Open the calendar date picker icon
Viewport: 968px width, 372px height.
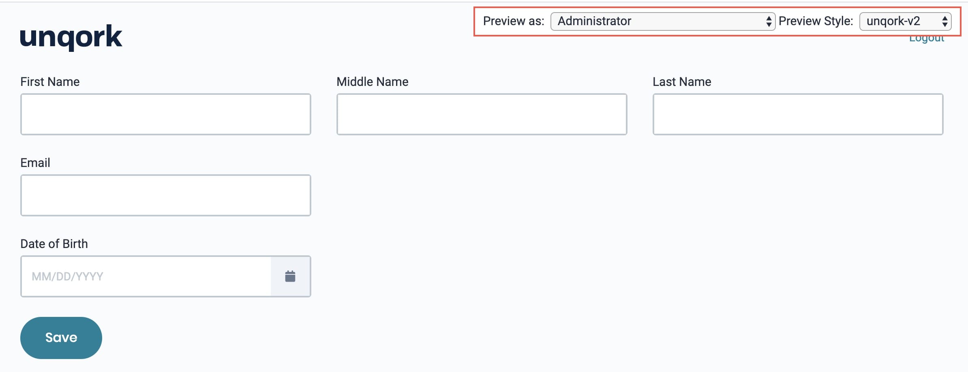(x=290, y=276)
